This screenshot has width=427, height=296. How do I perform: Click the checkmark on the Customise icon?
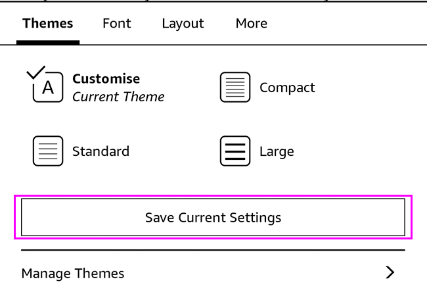[x=36, y=71]
